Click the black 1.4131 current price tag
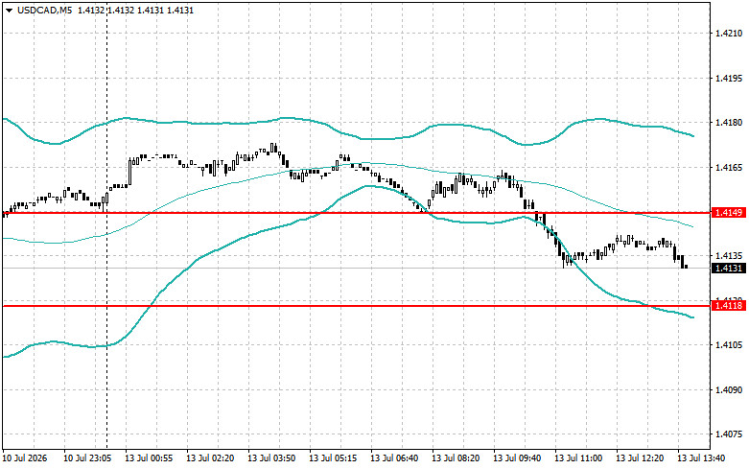Screen dimensions: 749x469 [x=729, y=269]
